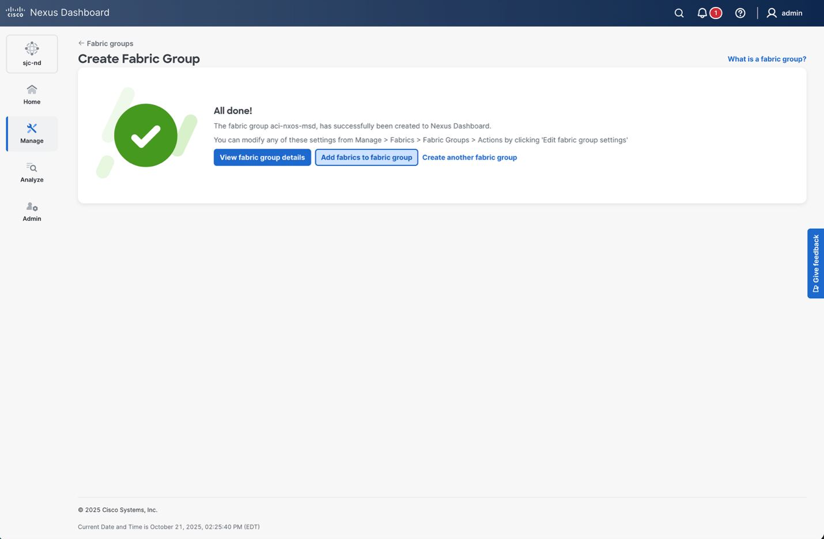Click the red notification count badge
The width and height of the screenshot is (824, 539).
click(716, 13)
